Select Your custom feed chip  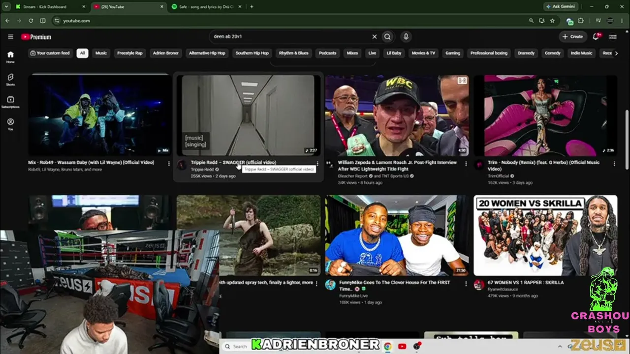pyautogui.click(x=50, y=53)
